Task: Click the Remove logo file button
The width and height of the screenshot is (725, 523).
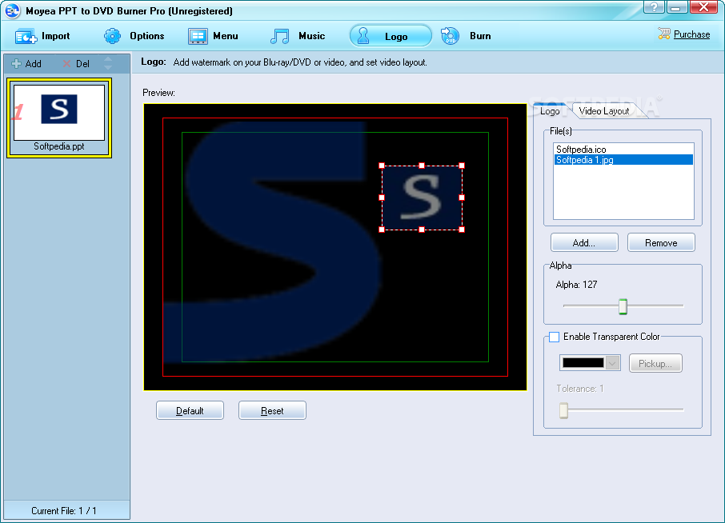Action: (661, 243)
